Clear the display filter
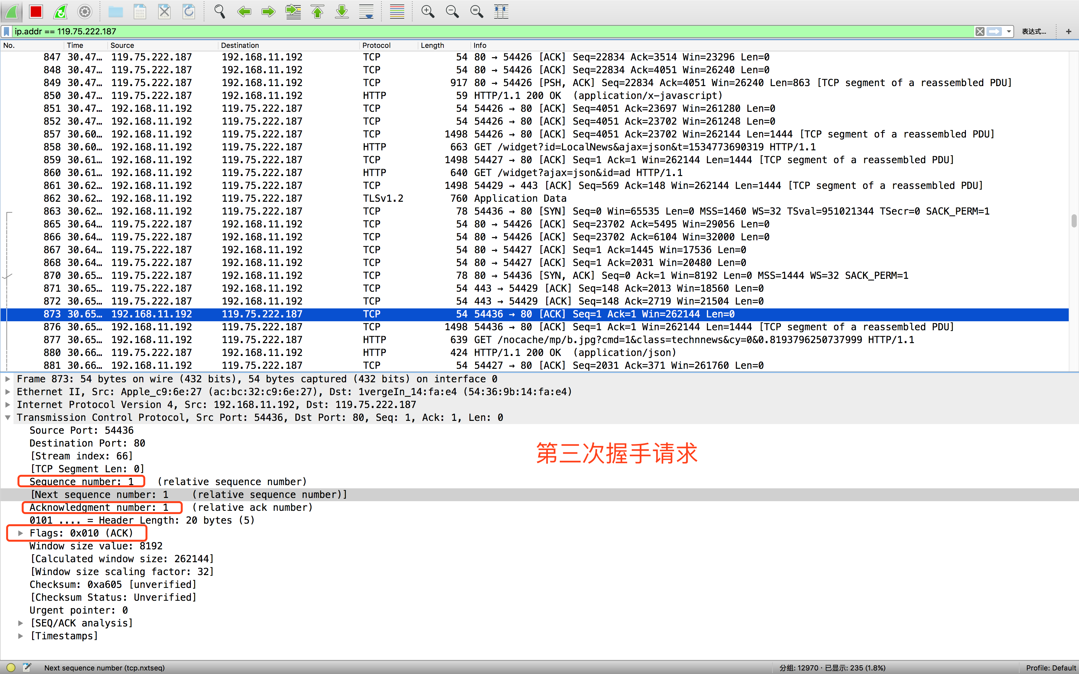This screenshot has width=1079, height=674. click(x=980, y=31)
